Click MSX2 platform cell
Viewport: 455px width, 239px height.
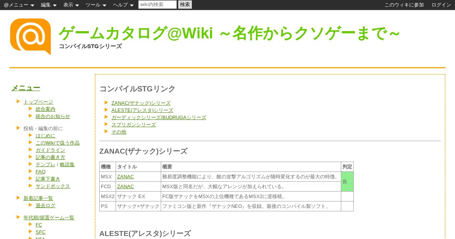pos(108,196)
